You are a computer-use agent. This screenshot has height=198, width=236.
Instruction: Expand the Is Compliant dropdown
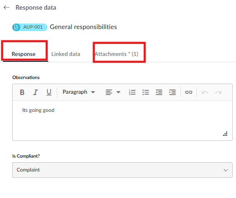122,170
